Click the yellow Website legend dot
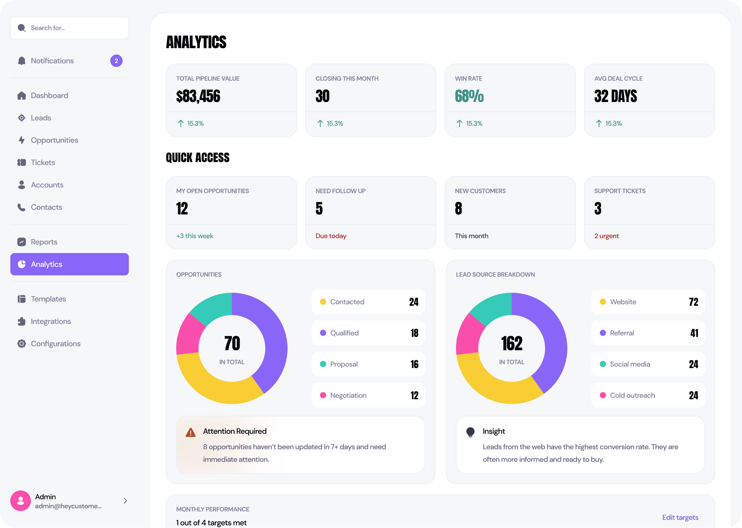 tap(603, 302)
